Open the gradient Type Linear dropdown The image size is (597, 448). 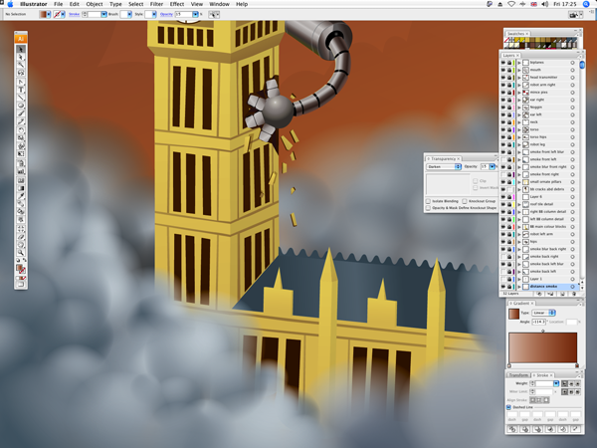pos(543,313)
